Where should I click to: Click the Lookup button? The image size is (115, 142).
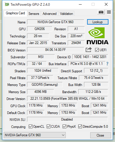pyautogui.click(x=98, y=22)
